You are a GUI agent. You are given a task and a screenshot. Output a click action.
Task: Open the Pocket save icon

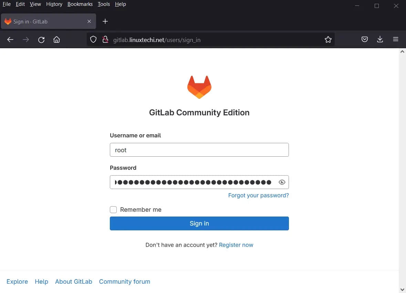tap(365, 40)
